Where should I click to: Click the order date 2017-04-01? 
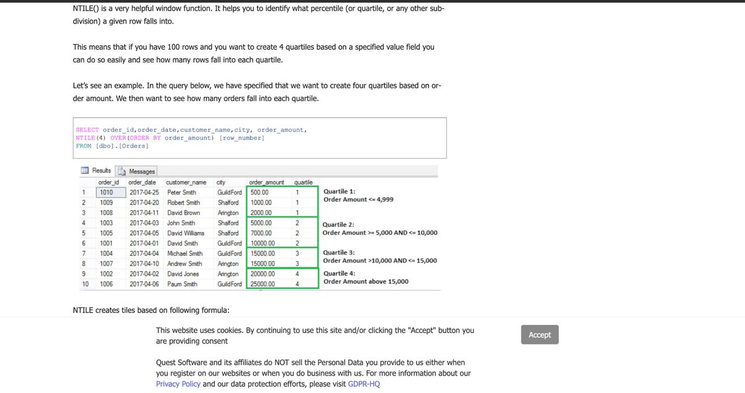coord(144,244)
